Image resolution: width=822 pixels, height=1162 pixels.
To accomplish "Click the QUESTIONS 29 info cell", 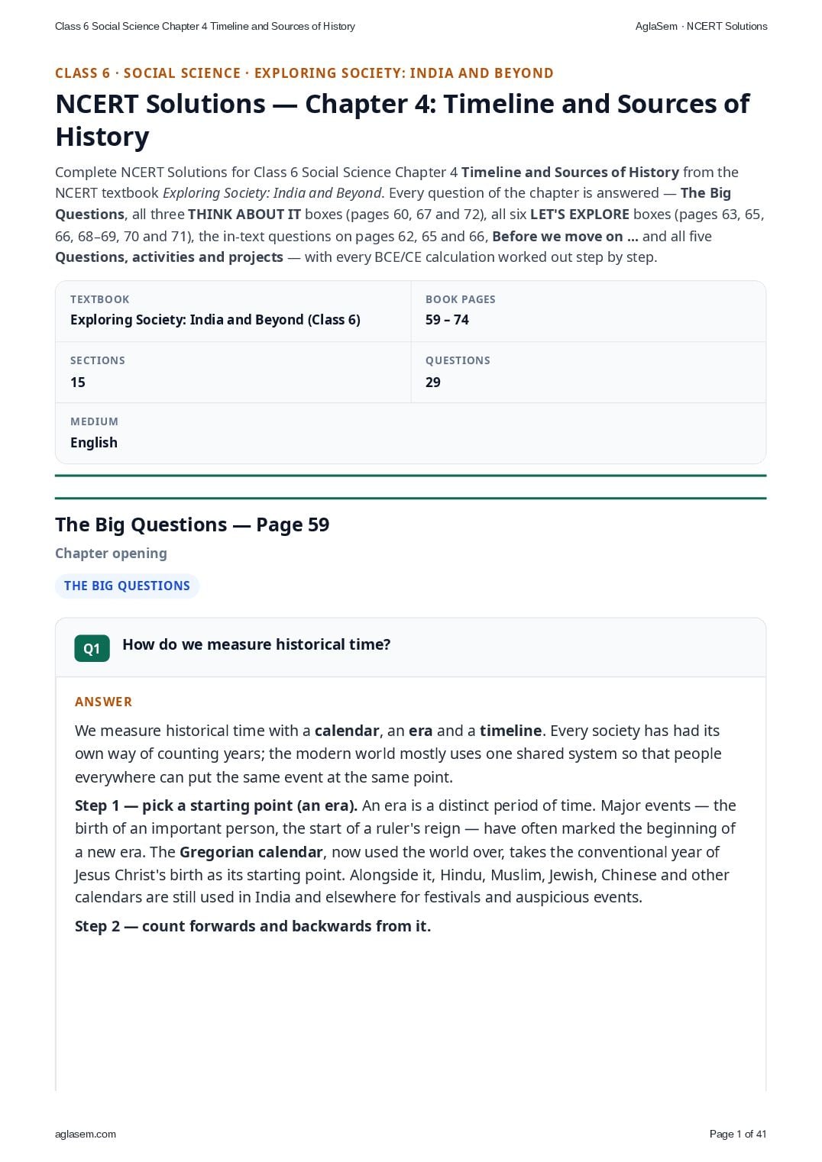I will pos(588,373).
